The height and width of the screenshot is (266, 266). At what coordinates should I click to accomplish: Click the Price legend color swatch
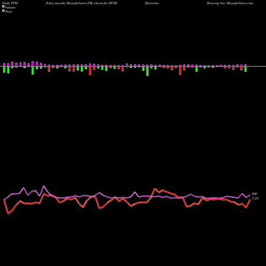coord(3,11)
